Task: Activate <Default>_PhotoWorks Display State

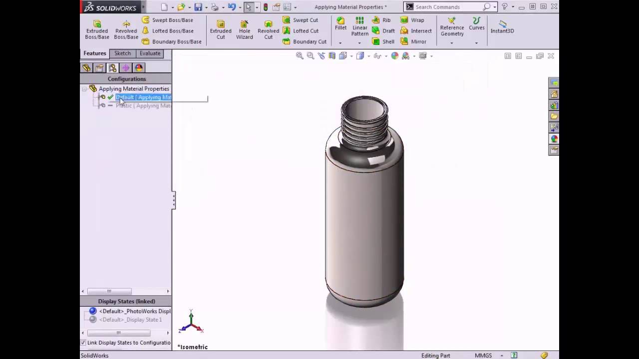Action: tap(131, 311)
